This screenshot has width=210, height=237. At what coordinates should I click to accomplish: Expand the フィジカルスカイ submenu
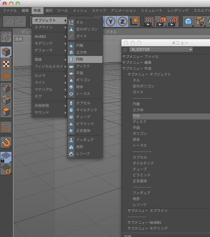[x=50, y=66]
